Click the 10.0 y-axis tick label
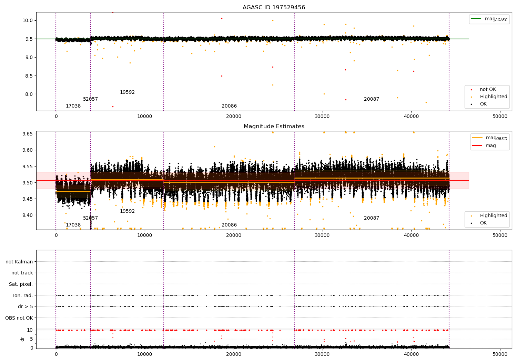 click(28, 20)
